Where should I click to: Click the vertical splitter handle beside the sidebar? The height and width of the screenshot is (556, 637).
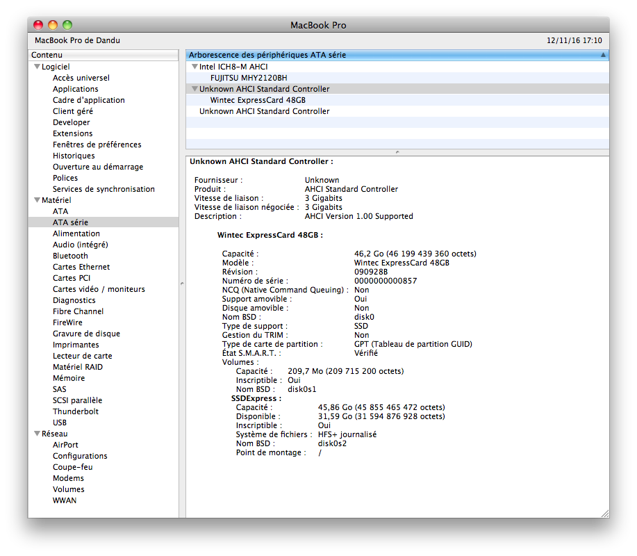[x=182, y=284]
